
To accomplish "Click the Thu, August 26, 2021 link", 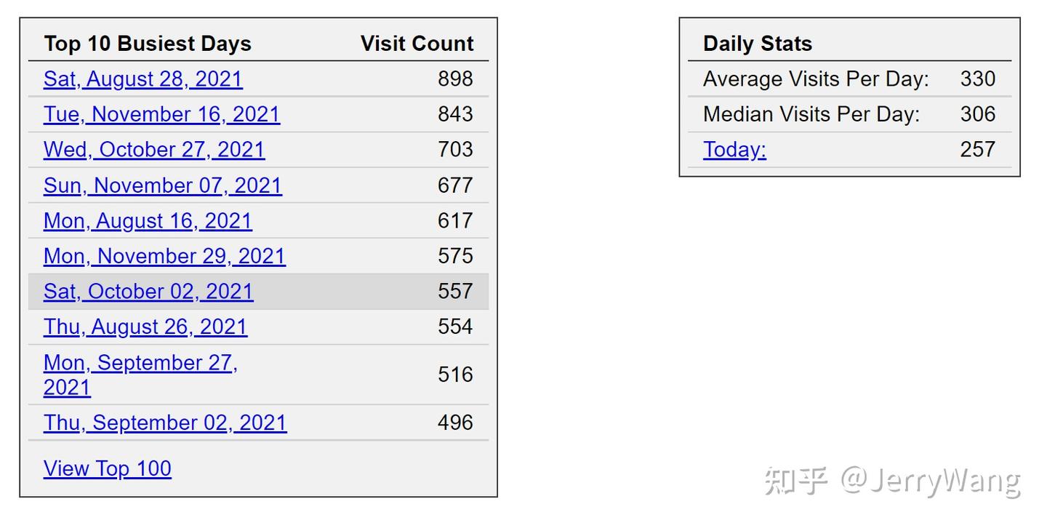I will (x=145, y=327).
